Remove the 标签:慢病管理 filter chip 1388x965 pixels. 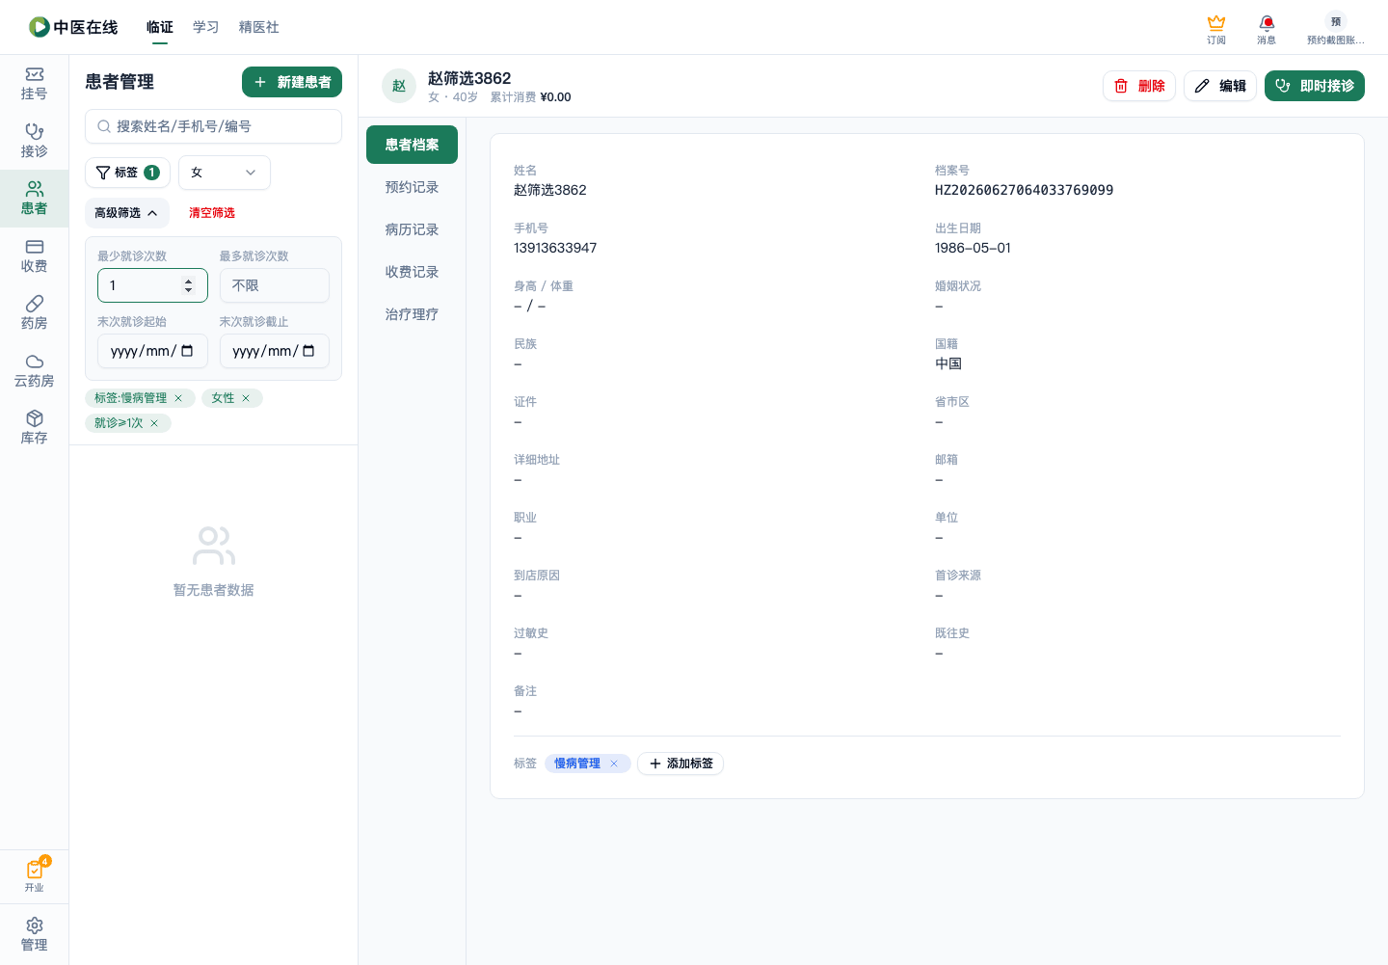click(x=178, y=398)
